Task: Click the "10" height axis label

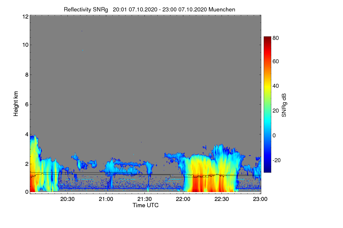Action: [25, 45]
